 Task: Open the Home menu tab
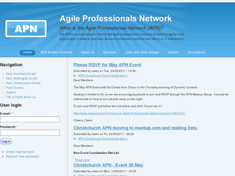[27, 52]
